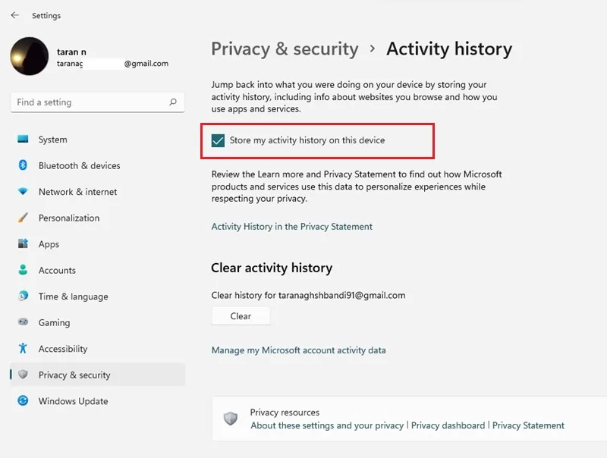Focus the Find a setting field

tap(98, 102)
